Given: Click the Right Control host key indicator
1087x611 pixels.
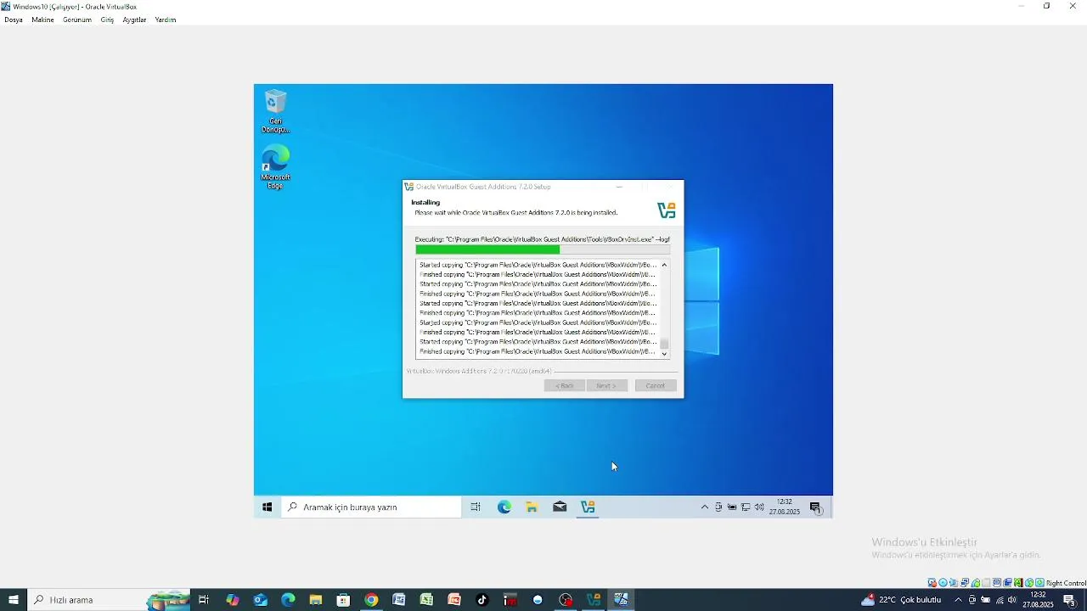Looking at the screenshot, I should pos(1066,583).
